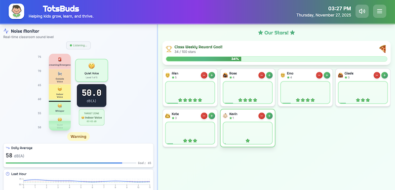Viewport: 395px width, 190px height.
Task: Click Kevin's star display box
Action: click(x=248, y=133)
